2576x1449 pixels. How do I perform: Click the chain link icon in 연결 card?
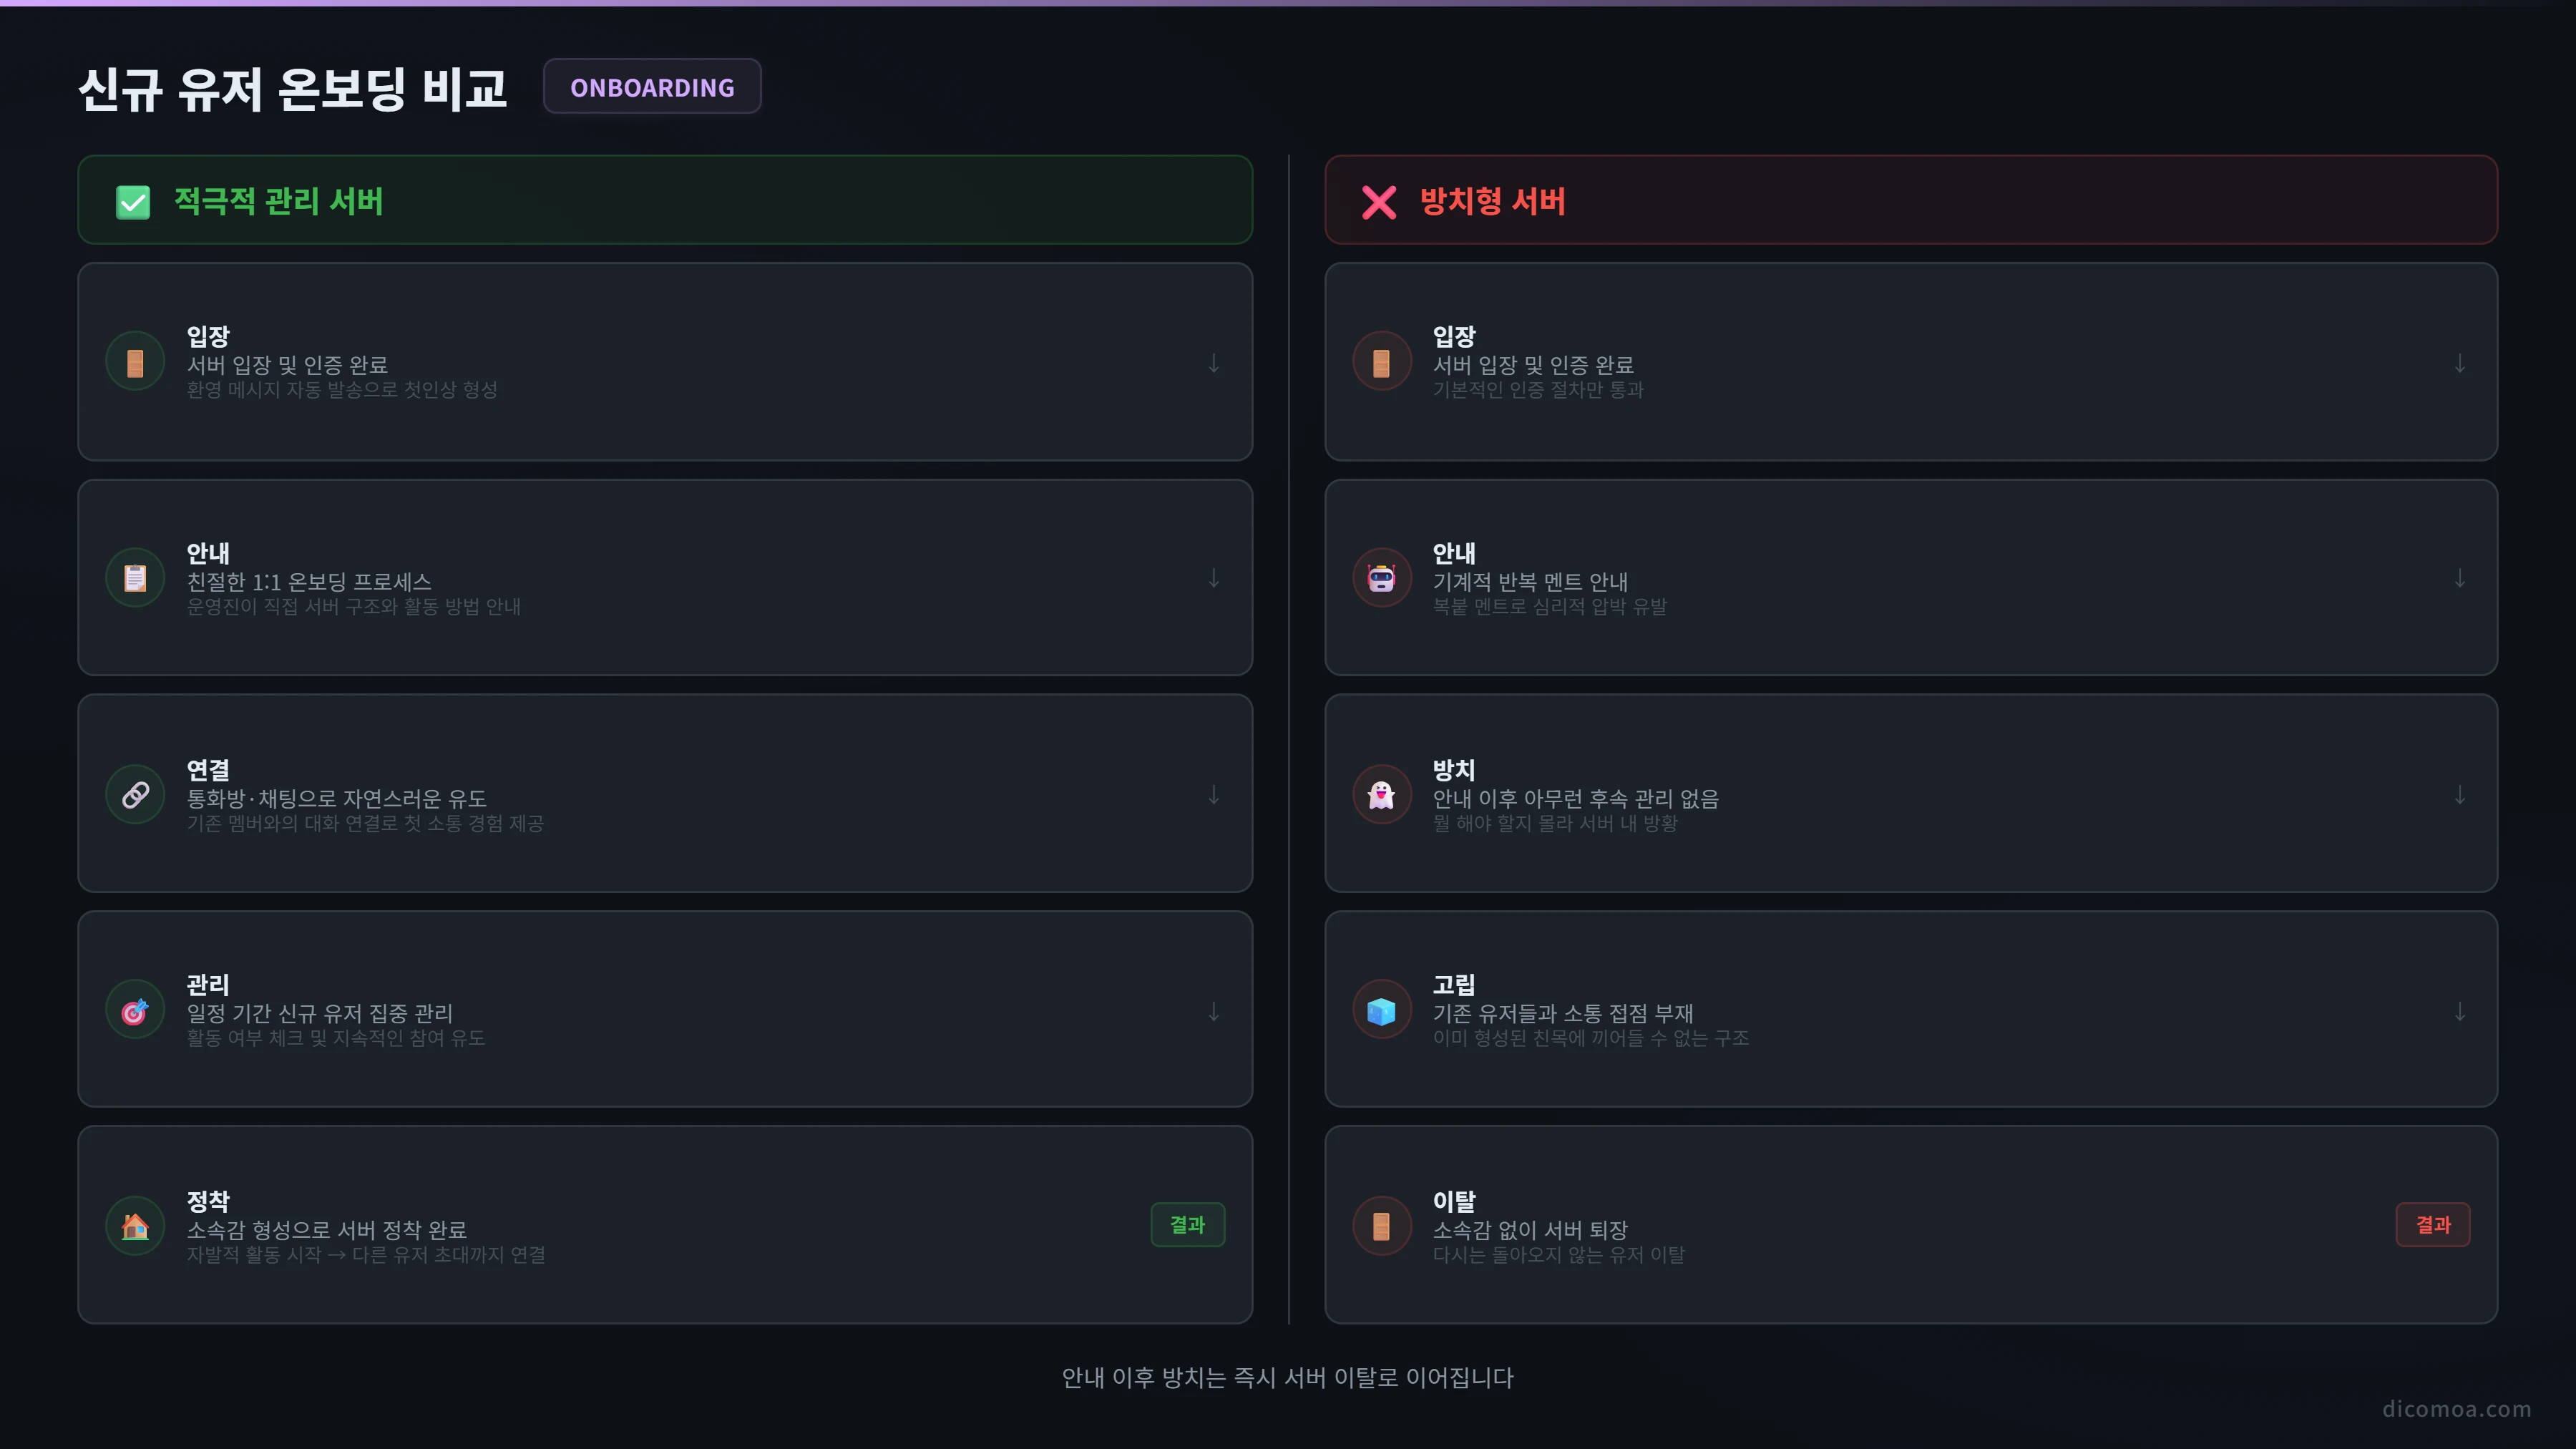(x=135, y=795)
